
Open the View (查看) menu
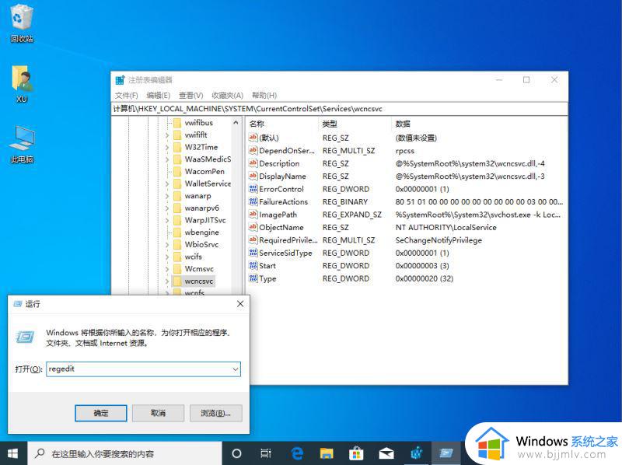coord(190,95)
